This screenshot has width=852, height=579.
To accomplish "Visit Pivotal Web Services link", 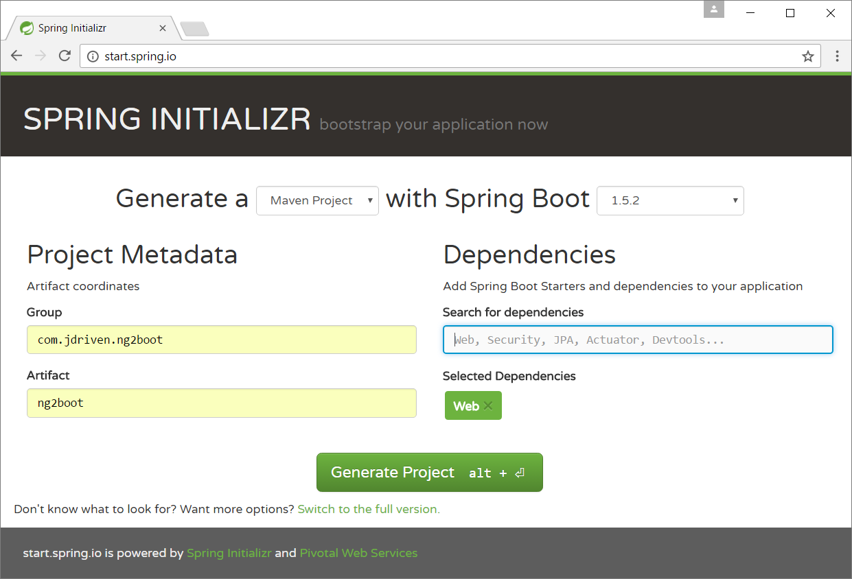I will (358, 553).
